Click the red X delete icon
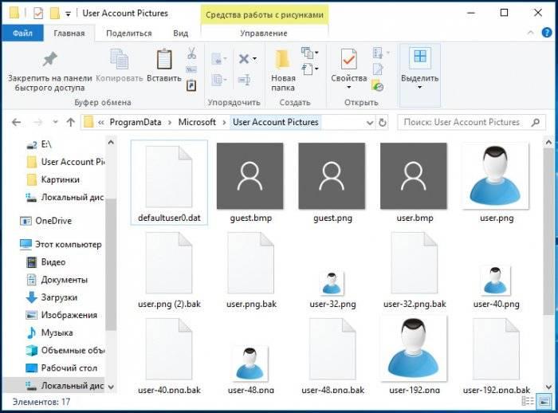The width and height of the screenshot is (558, 413). 244,58
